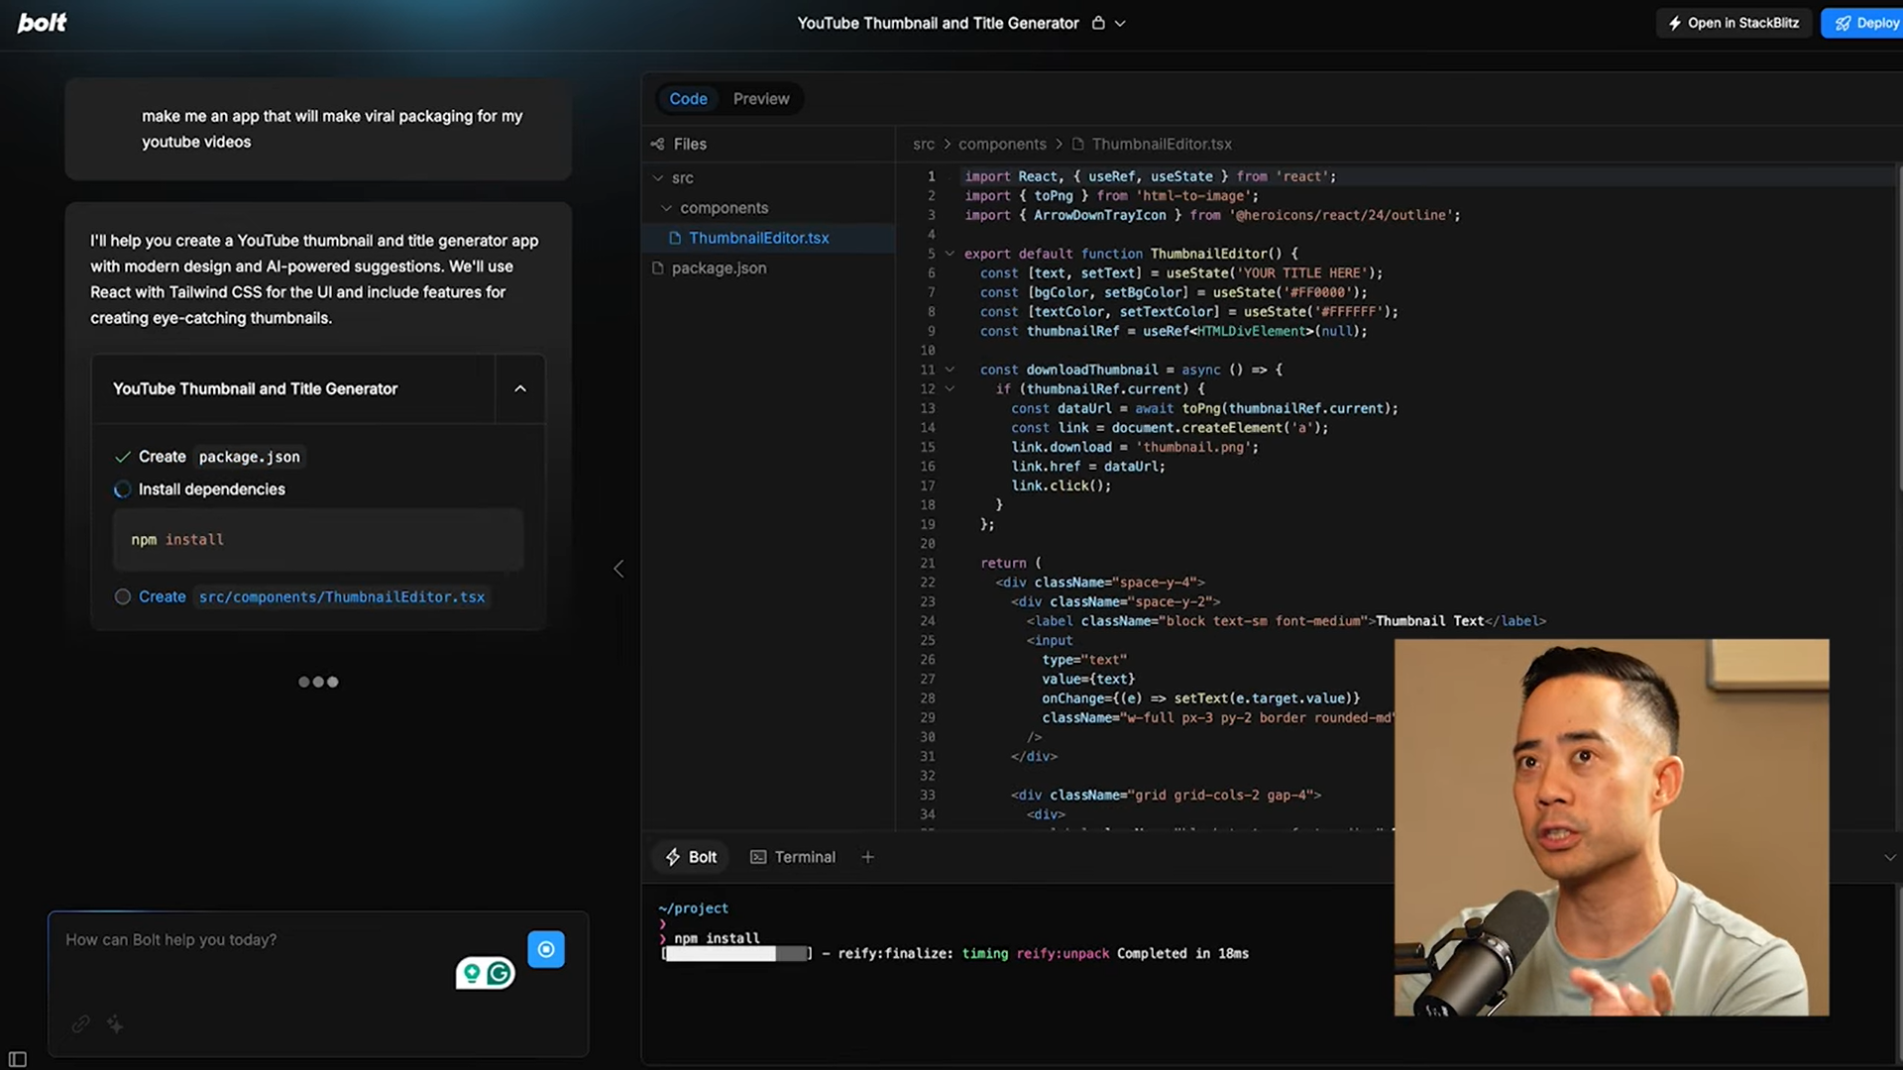Collapse chat panel with left arrow

click(618, 569)
